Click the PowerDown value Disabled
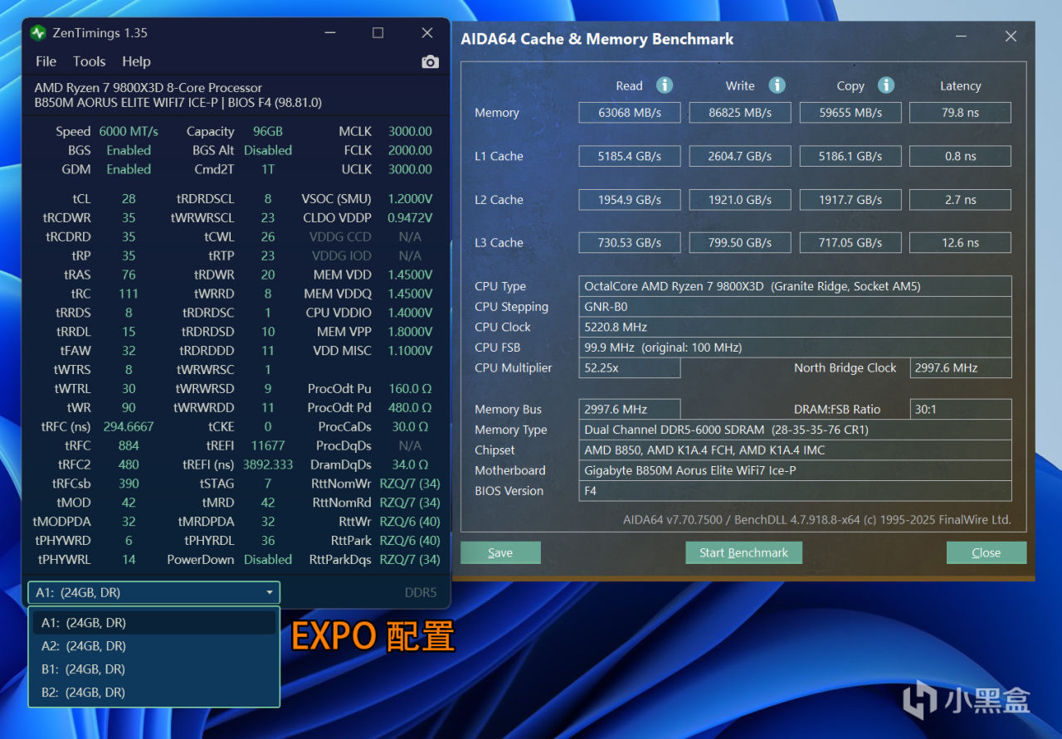 (268, 559)
